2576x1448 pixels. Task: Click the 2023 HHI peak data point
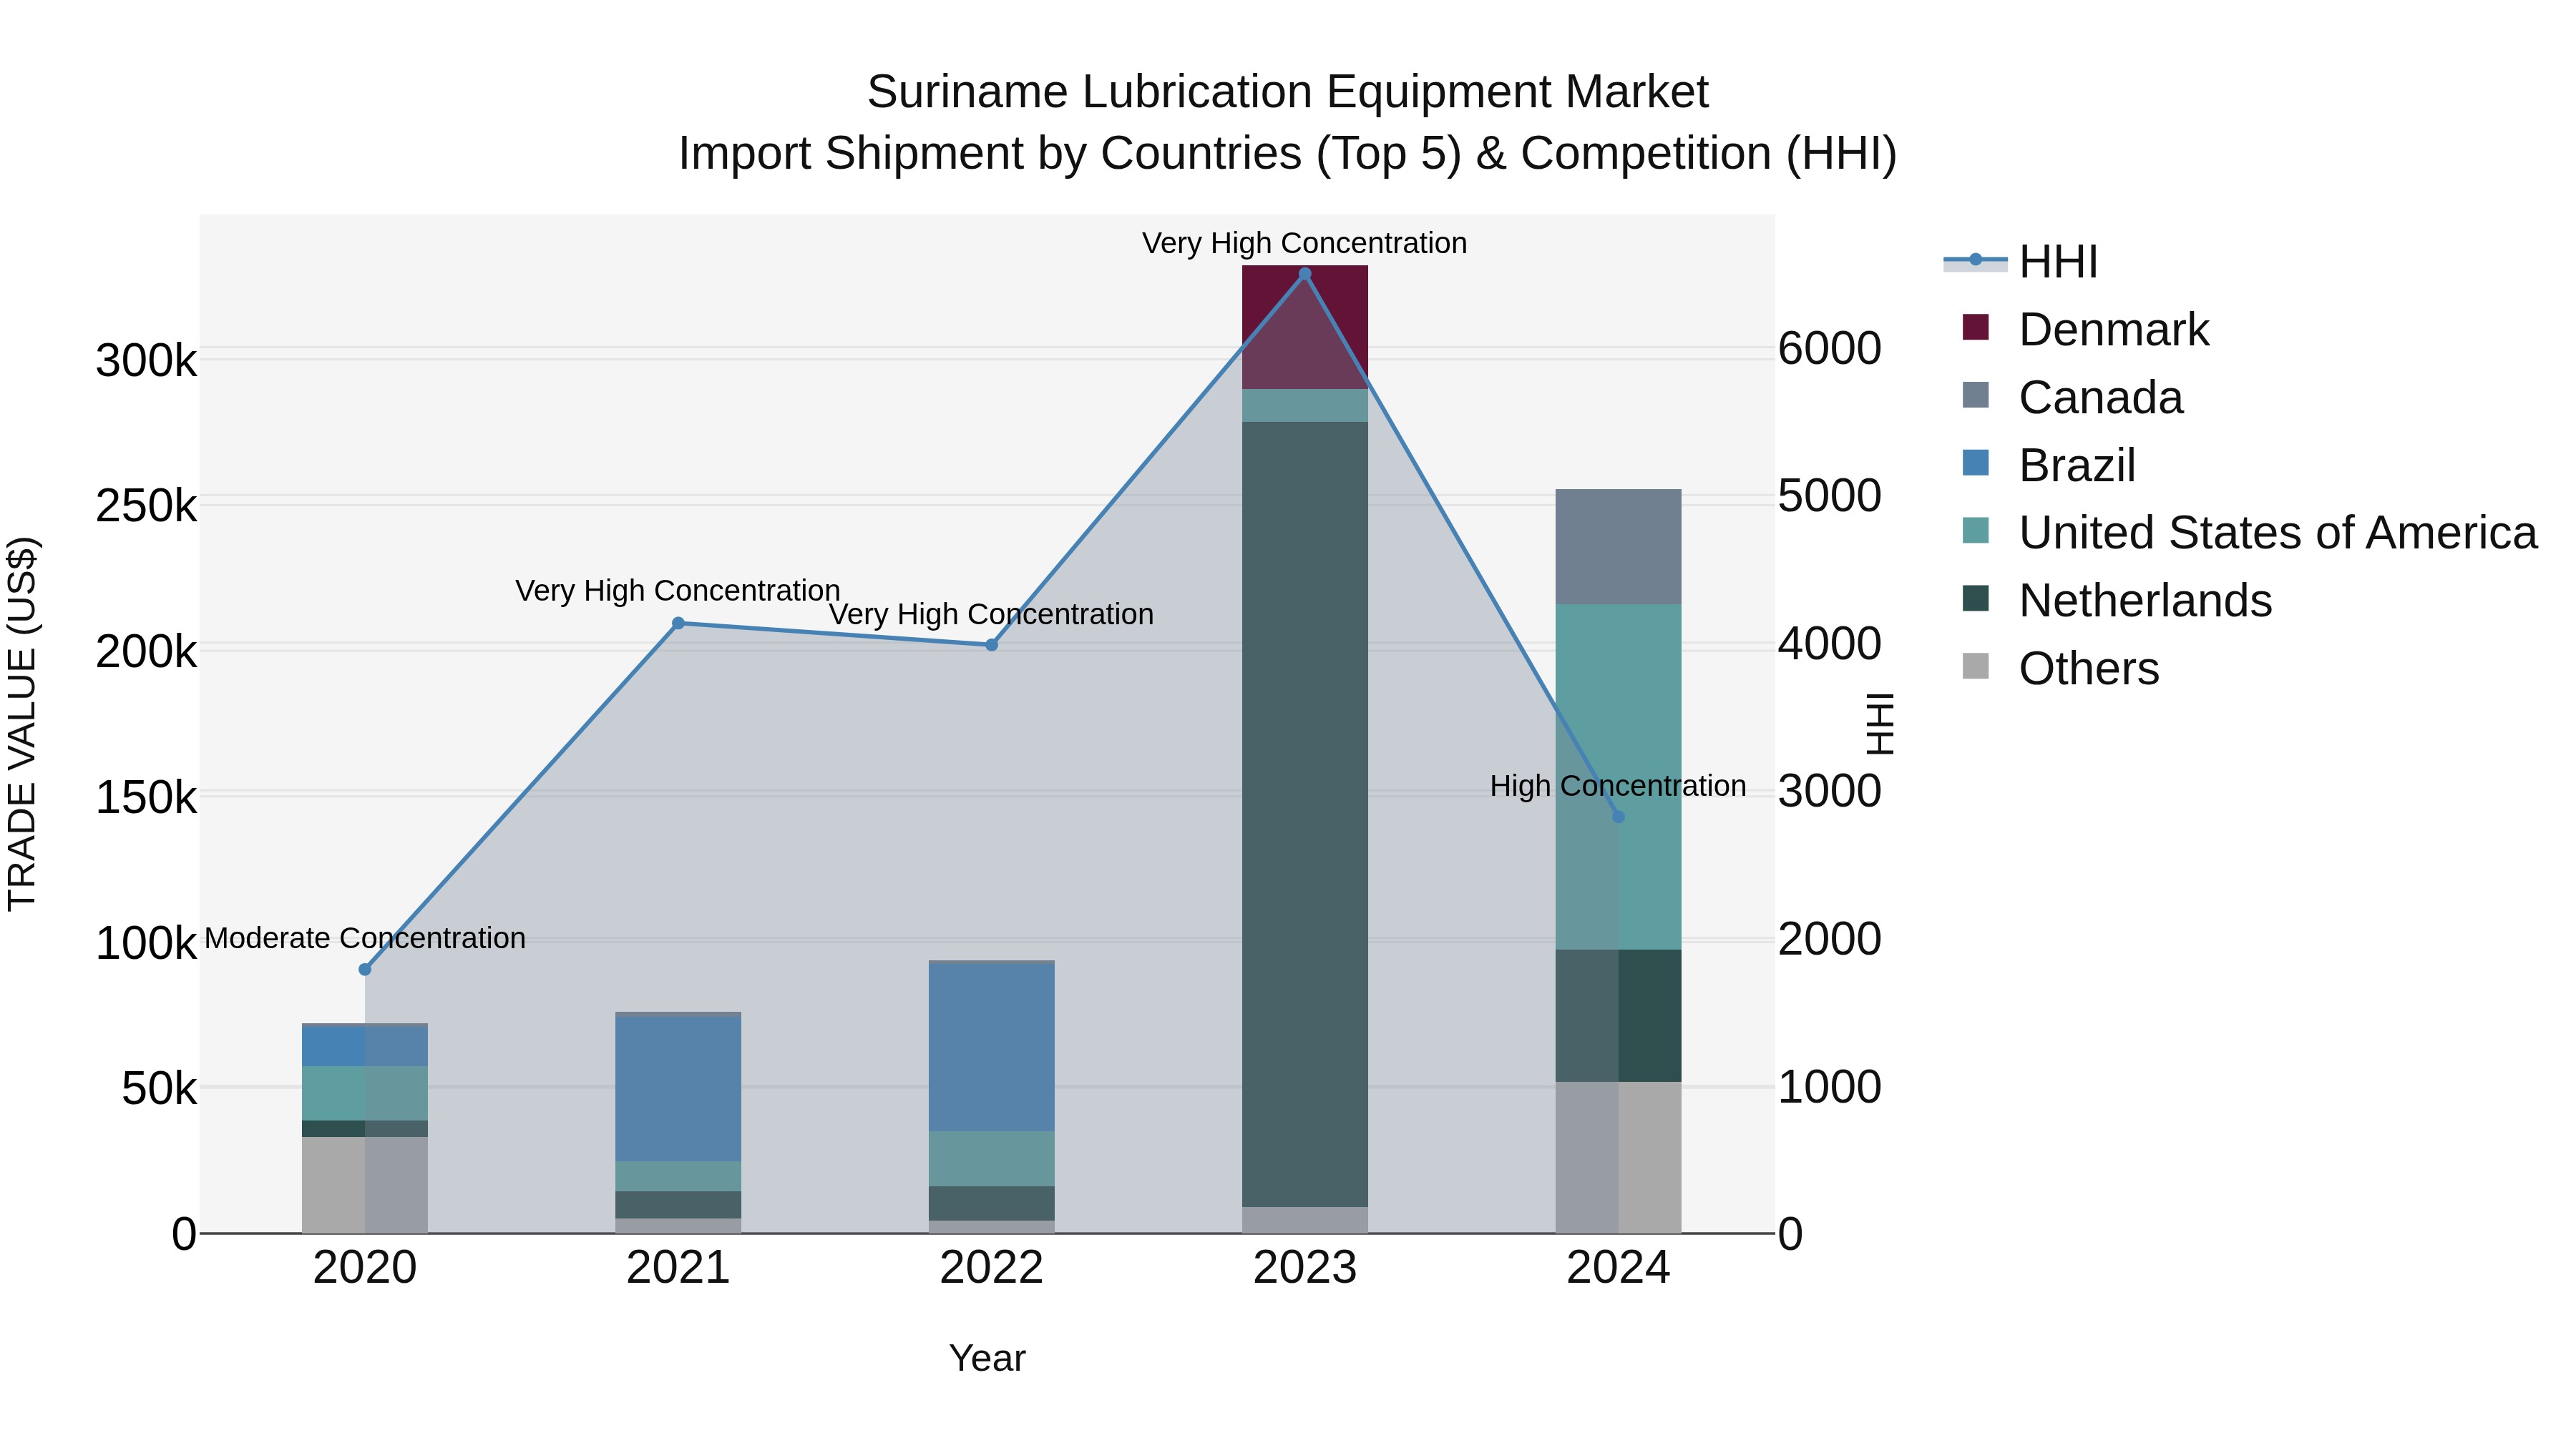point(1305,274)
